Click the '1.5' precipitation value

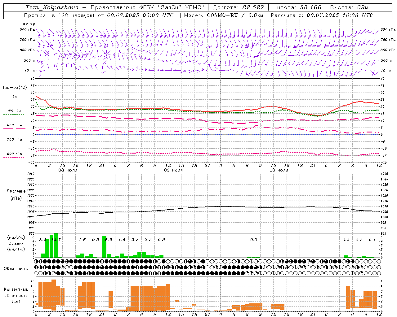point(122,240)
